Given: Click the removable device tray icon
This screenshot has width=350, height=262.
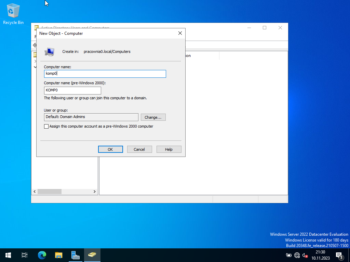Looking at the screenshot, I should click(288, 255).
